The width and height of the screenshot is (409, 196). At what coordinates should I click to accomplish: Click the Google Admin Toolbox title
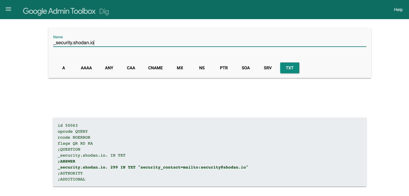click(59, 11)
